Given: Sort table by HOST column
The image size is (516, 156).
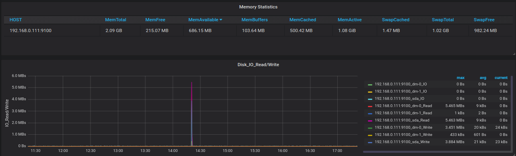Looking at the screenshot, I should click(16, 20).
